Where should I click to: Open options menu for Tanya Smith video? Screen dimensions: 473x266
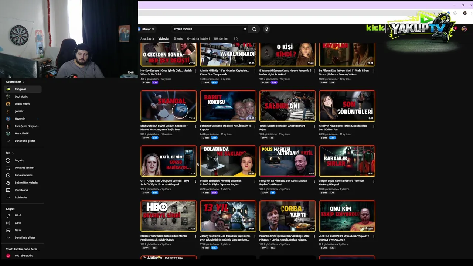coord(195,181)
